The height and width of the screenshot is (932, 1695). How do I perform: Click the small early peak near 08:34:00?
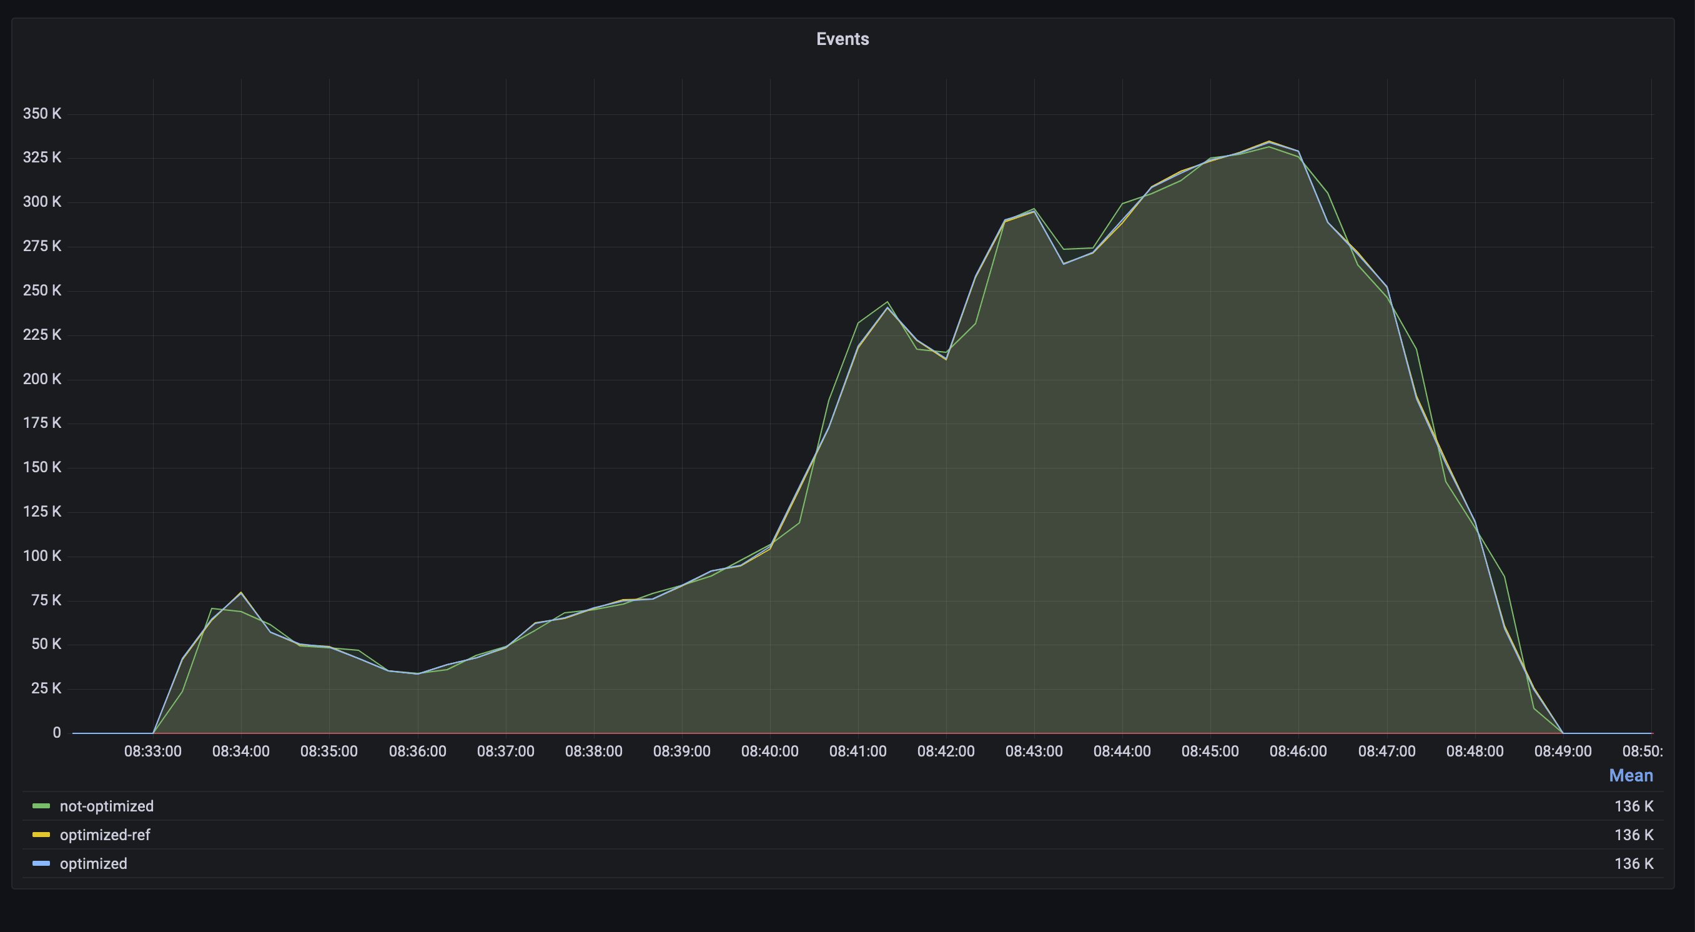(241, 593)
